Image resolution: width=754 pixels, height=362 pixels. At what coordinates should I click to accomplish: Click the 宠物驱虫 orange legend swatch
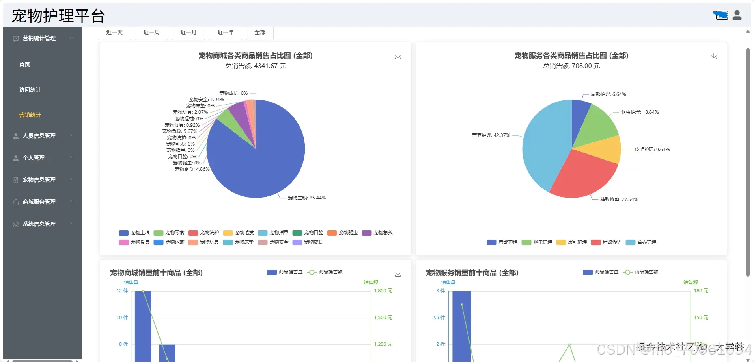[x=332, y=233]
